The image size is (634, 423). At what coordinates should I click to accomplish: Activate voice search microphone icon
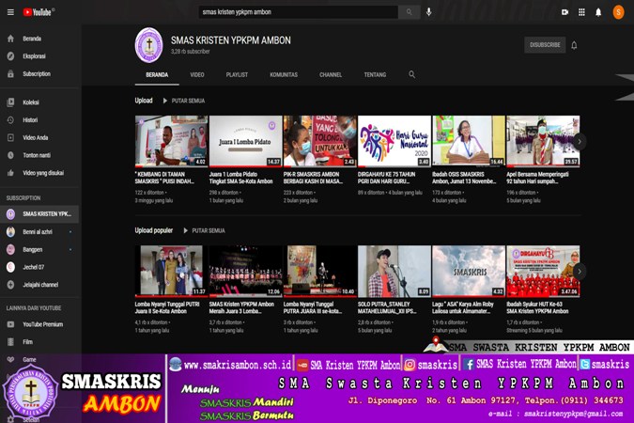point(428,12)
